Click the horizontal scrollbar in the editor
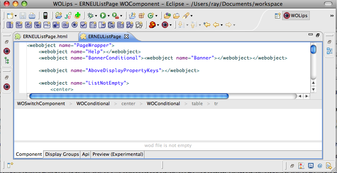Image resolution: width=337 pixels, height=173 pixels. tap(128, 96)
